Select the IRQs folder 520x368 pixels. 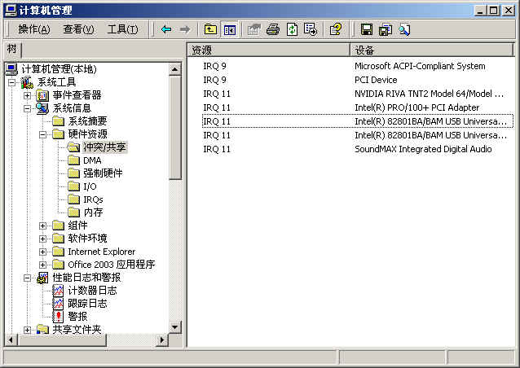93,199
